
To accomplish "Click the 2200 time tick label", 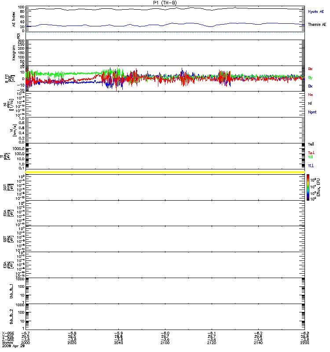I will (x=304, y=343).
